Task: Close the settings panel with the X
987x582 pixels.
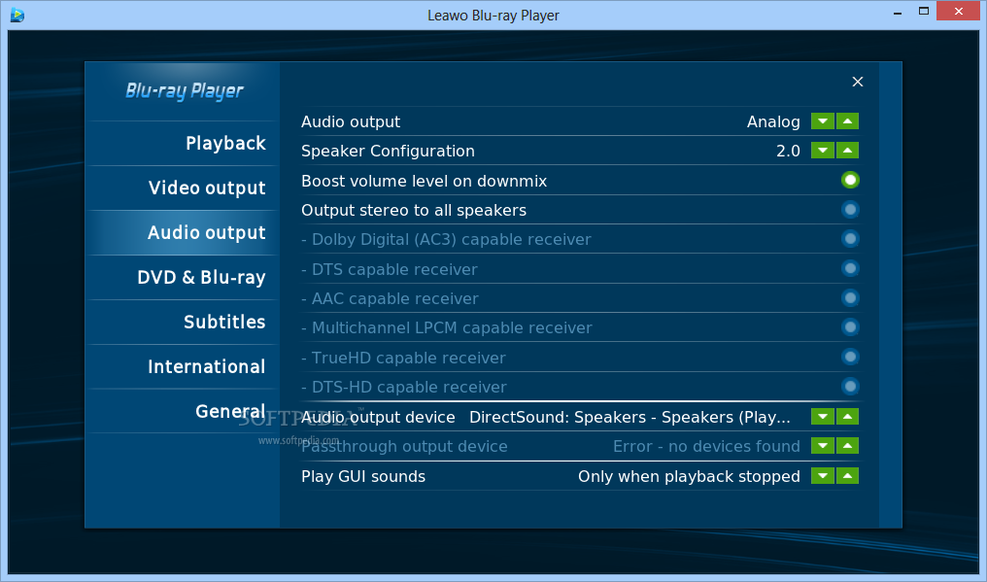Action: tap(858, 82)
